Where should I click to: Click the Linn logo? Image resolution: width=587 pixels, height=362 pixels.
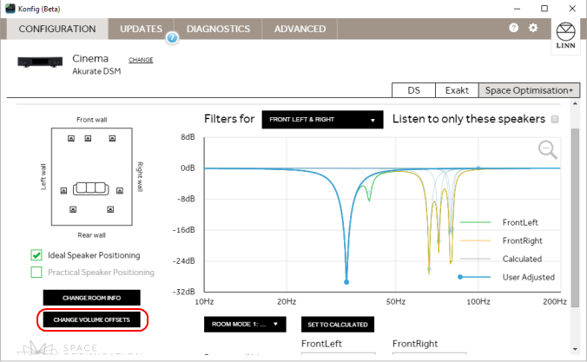tap(565, 36)
